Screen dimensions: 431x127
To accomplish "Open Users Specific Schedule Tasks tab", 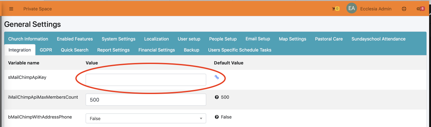I will tap(240, 50).
